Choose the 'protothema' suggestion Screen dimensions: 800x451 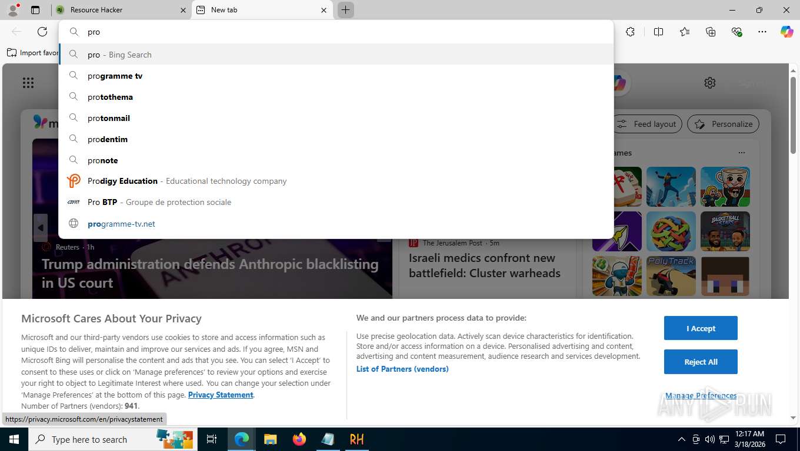tap(336, 97)
